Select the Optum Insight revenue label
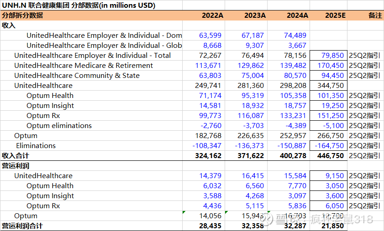 [50, 106]
